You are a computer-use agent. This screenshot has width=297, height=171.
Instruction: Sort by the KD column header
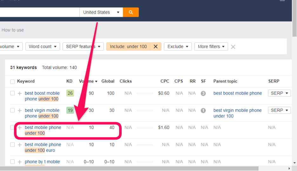(69, 81)
